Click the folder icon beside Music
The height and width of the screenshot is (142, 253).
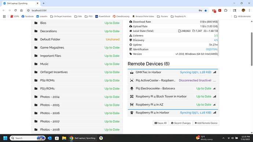coord(36,64)
